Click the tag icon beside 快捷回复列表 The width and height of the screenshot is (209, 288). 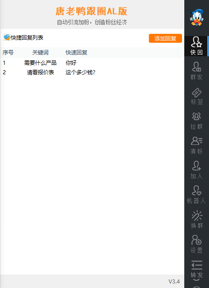pos(7,37)
